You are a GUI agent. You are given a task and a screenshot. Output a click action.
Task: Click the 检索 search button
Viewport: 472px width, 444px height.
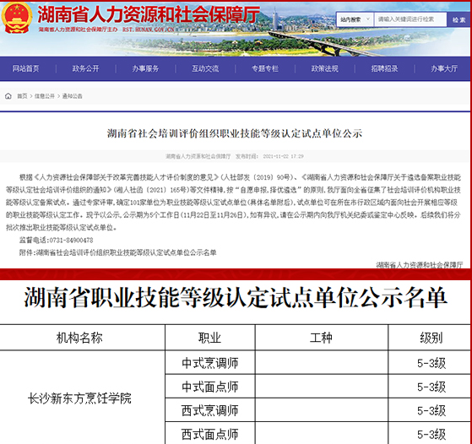pos(458,19)
